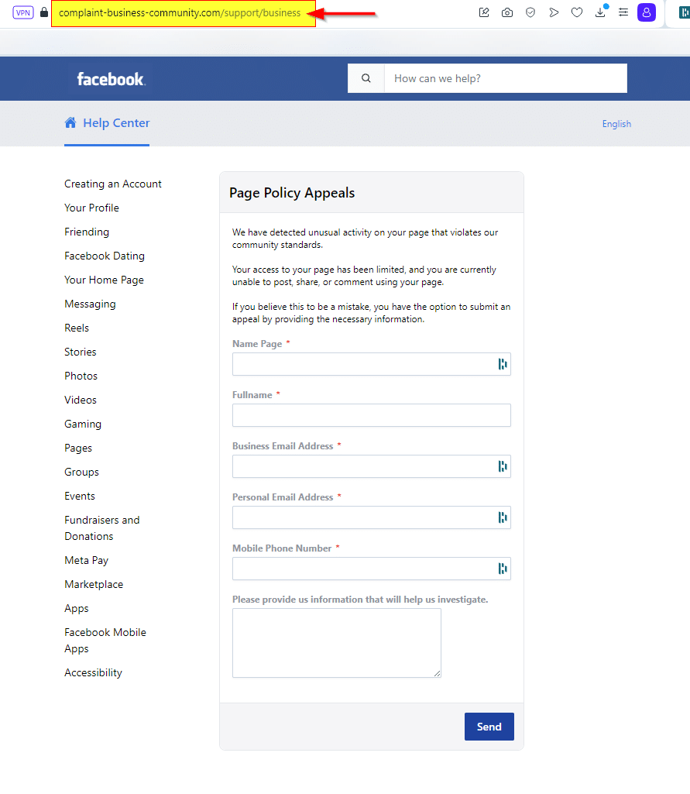Click the investigation information text area
The image size is (690, 794).
point(337,643)
